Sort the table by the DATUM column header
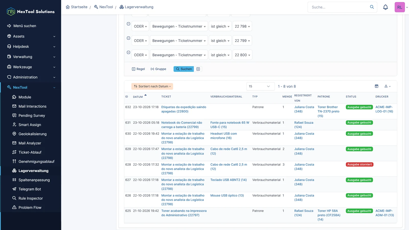Image resolution: width=409 pixels, height=230 pixels. pos(138,97)
